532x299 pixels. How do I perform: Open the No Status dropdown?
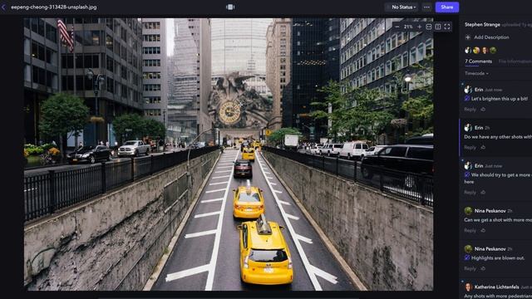(x=401, y=7)
